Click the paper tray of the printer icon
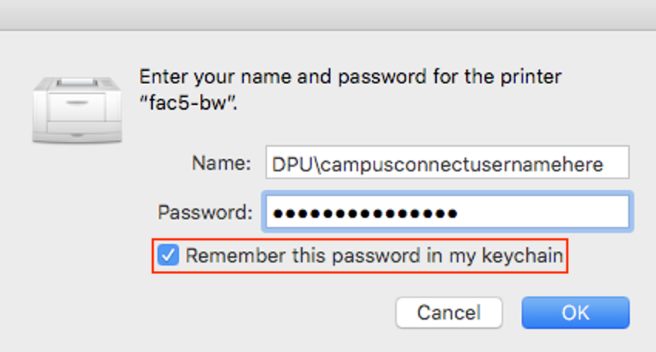This screenshot has height=352, width=656. coord(77,128)
